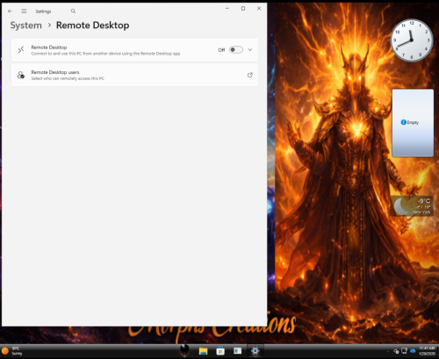Click the Empty notes desktop gadget
Image resolution: width=439 pixels, height=359 pixels.
point(413,123)
